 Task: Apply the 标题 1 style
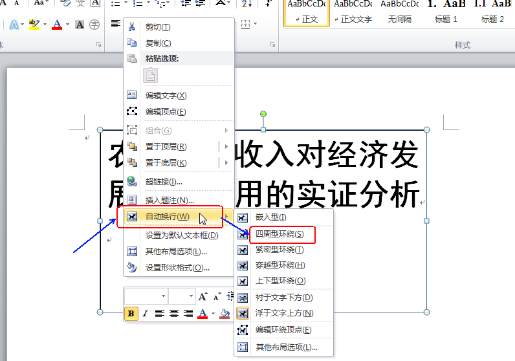coord(446,12)
